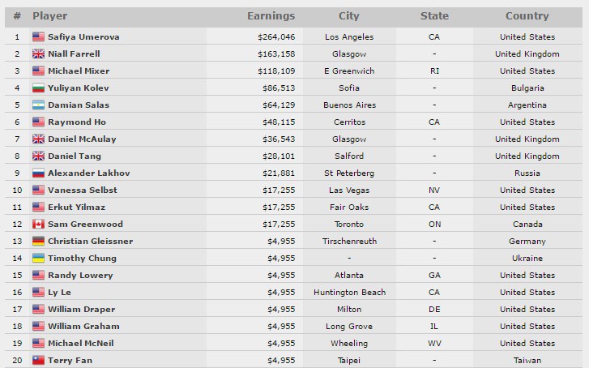Open Daniel McAulay's player profile
Screen dimensions: 589x368
pyautogui.click(x=82, y=139)
